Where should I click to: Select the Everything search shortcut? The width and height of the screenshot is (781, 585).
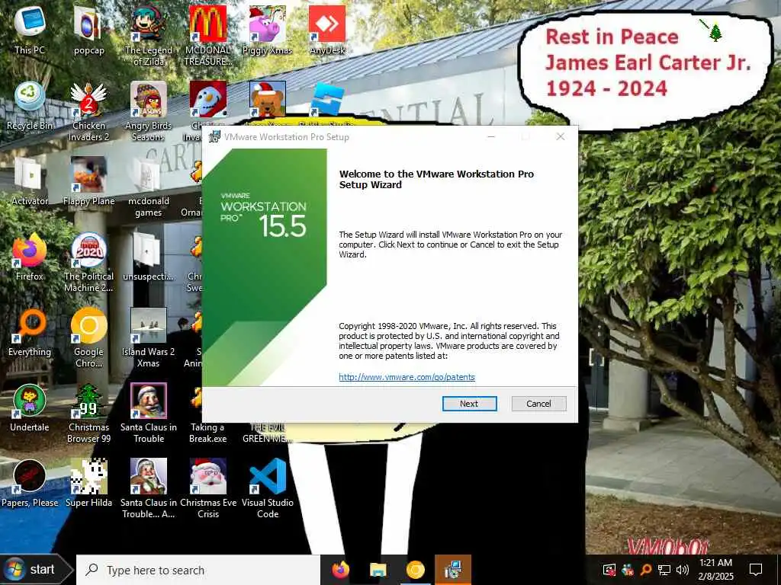click(30, 332)
